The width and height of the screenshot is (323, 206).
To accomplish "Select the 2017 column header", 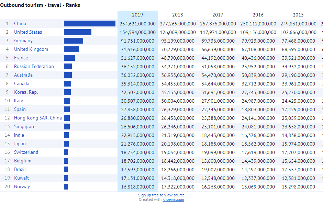I will (218, 15).
